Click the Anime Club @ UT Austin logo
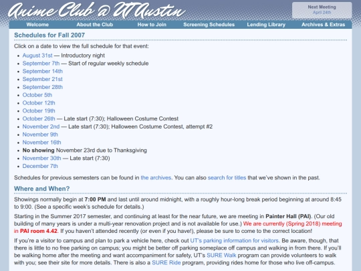Screen dimensions: 361x271 (x=97, y=11)
